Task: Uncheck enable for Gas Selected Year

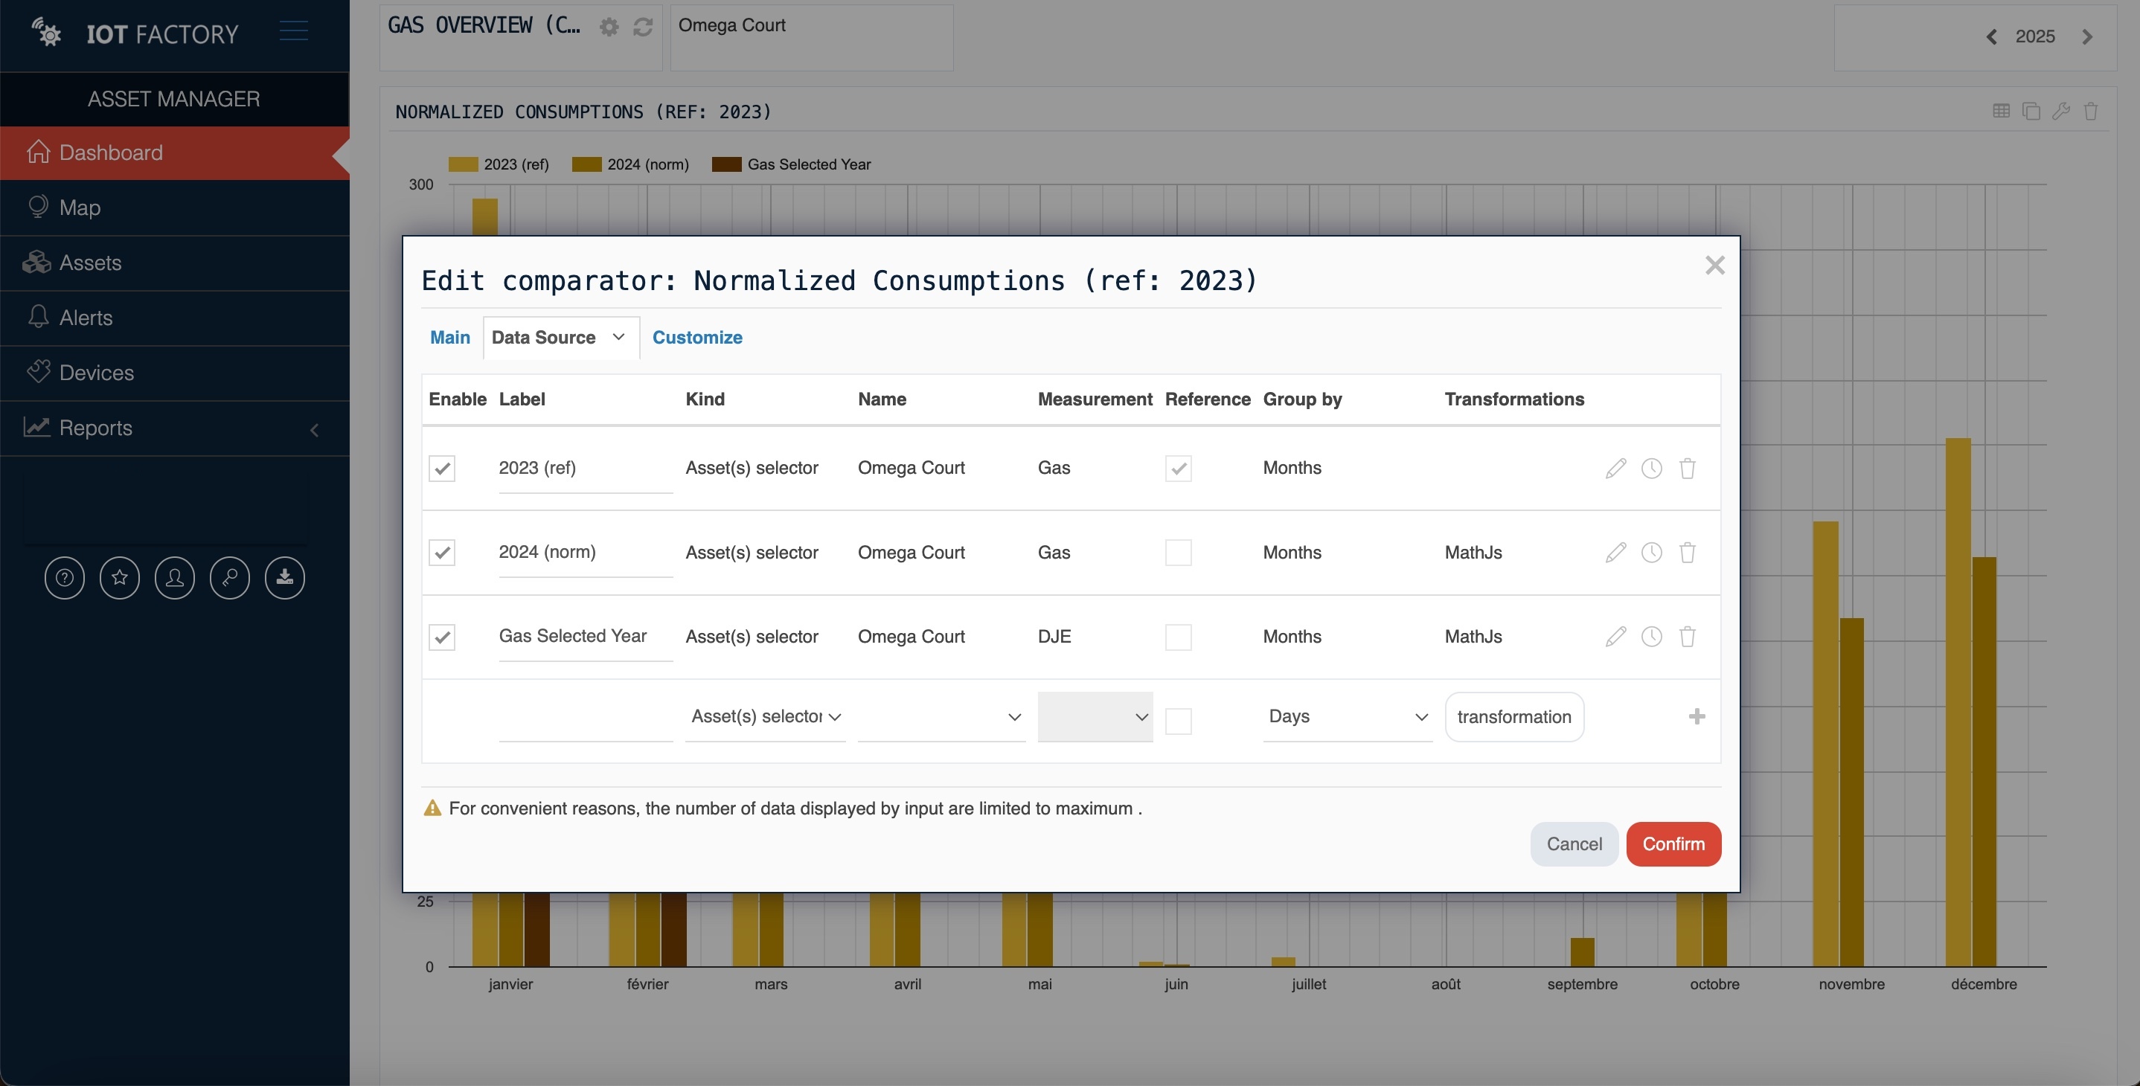Action: click(442, 637)
